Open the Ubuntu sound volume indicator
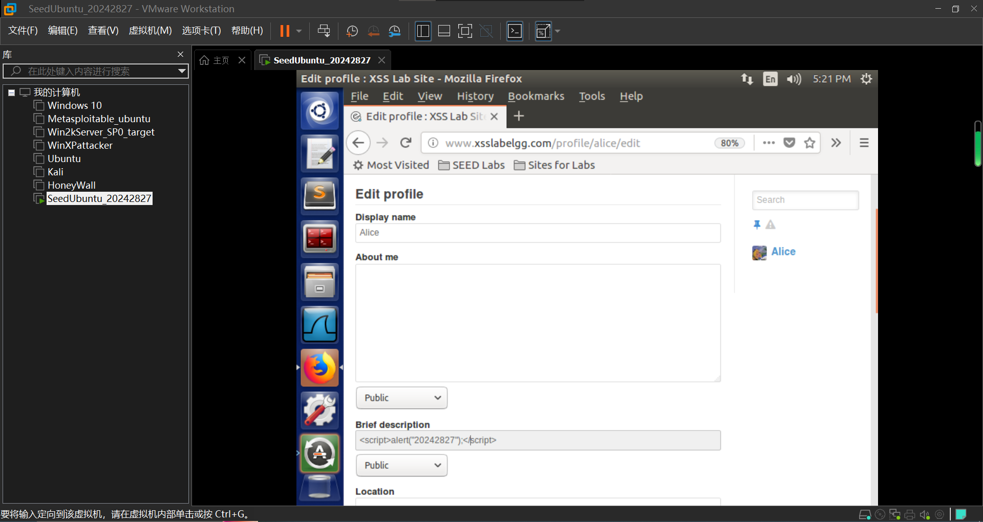This screenshot has height=522, width=983. (x=794, y=79)
